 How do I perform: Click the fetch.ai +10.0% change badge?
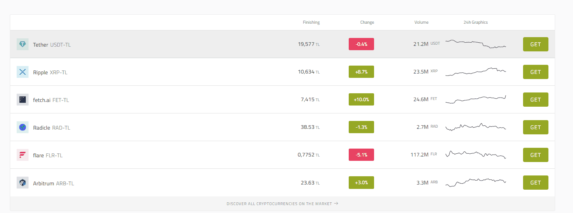[361, 100]
